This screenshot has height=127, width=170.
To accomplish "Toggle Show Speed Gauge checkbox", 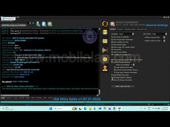I will (112, 45).
